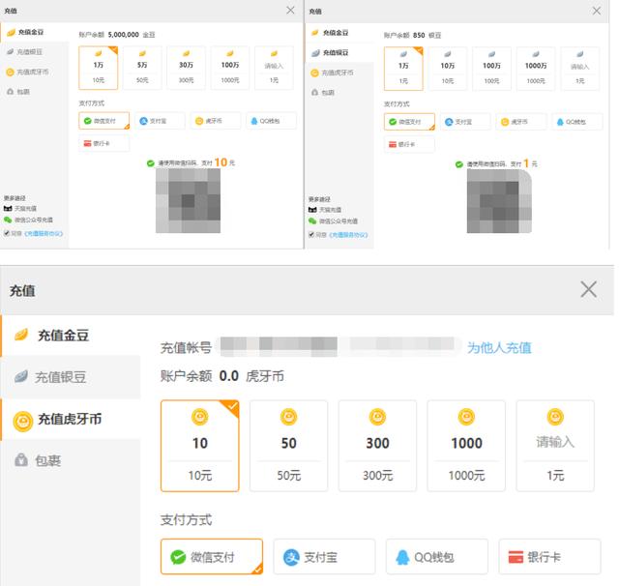Image resolution: width=619 pixels, height=586 pixels.
Task: Pay with 虎牙币 in silver bean window
Action: point(521,122)
